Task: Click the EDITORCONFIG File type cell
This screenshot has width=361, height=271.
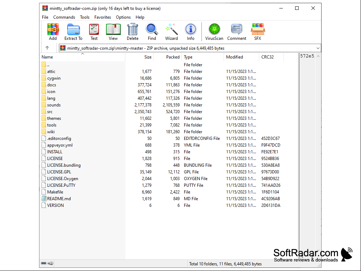Action: 202,138
